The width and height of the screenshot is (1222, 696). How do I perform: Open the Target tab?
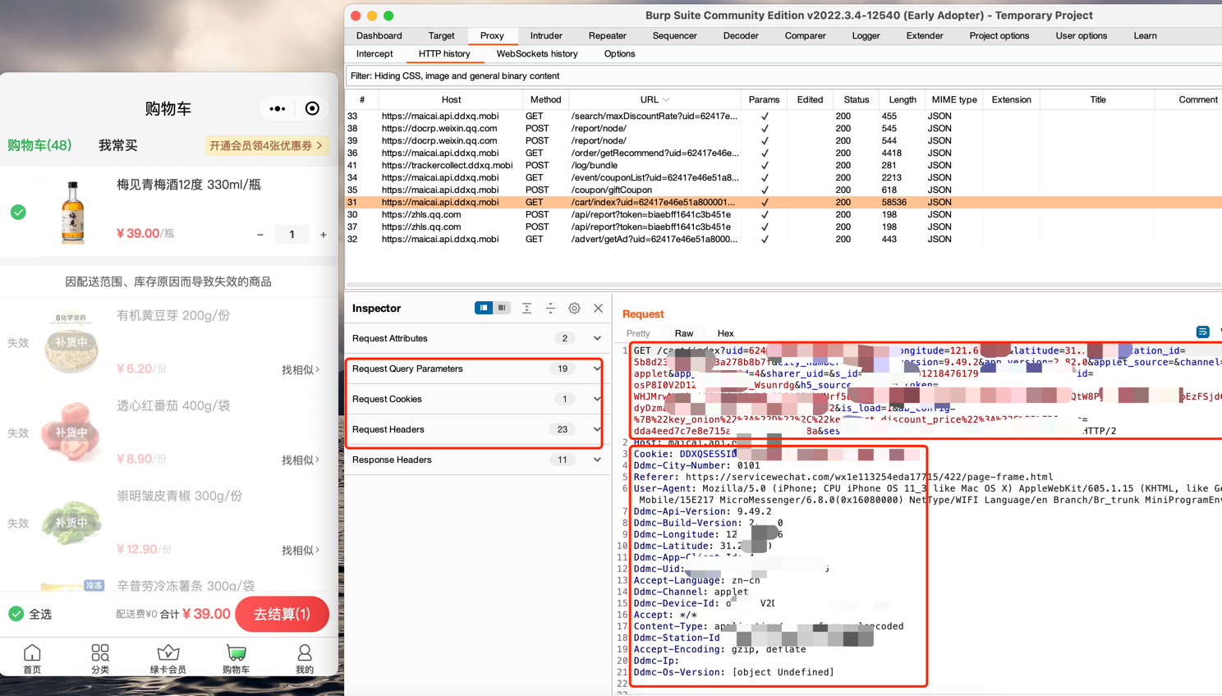pyautogui.click(x=441, y=36)
